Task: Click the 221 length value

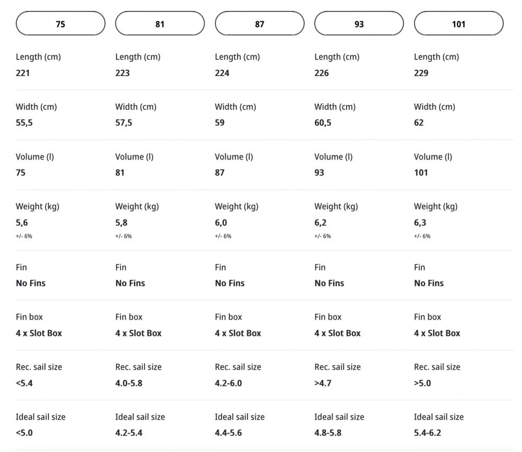Action: point(23,73)
